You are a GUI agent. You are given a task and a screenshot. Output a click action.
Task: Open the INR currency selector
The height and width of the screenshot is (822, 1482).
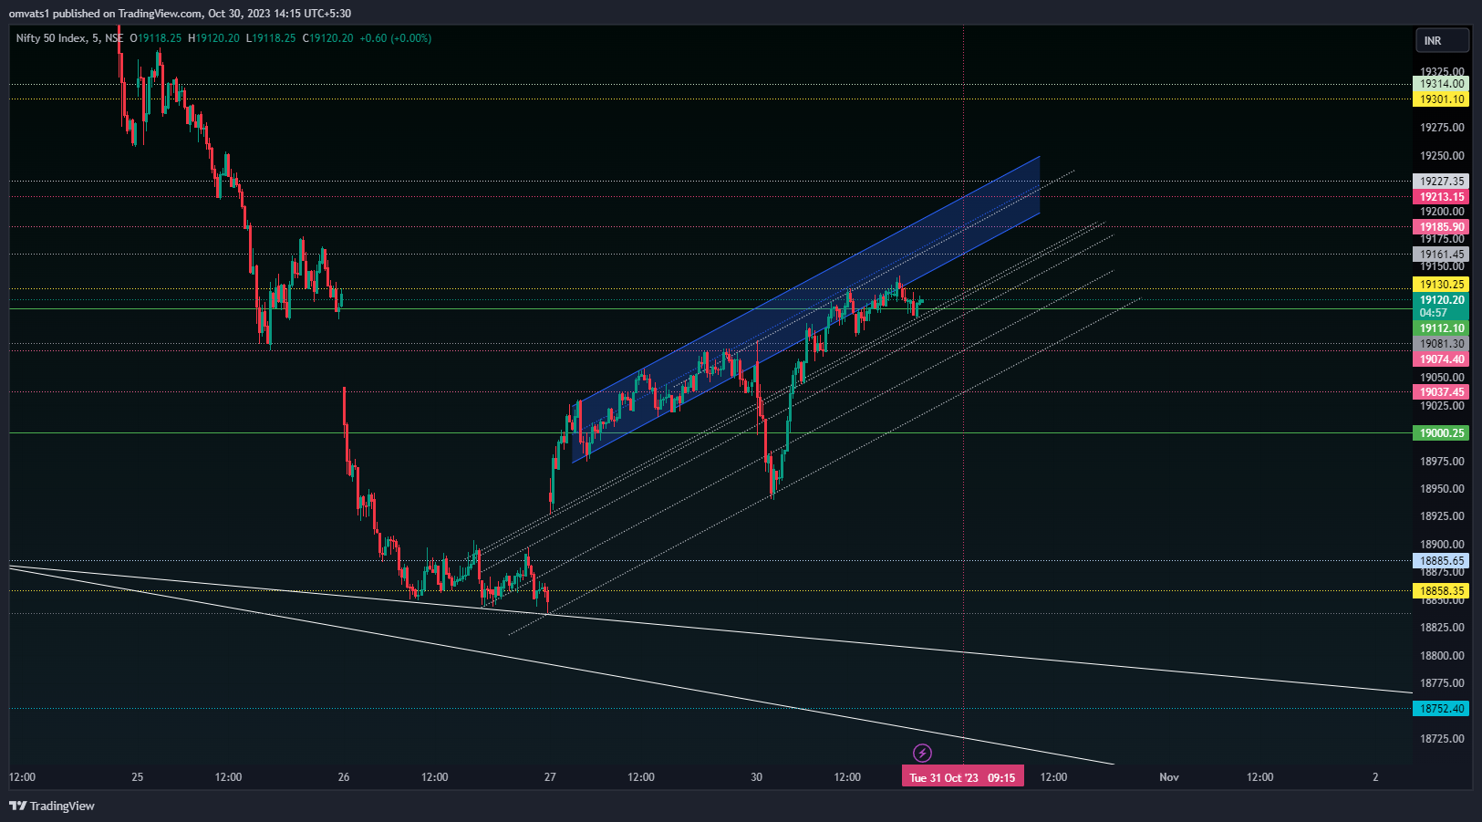coord(1442,40)
